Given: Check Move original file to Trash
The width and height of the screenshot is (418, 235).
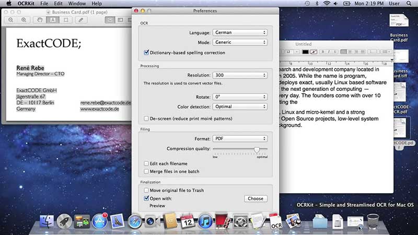Looking at the screenshot, I should [x=146, y=190].
